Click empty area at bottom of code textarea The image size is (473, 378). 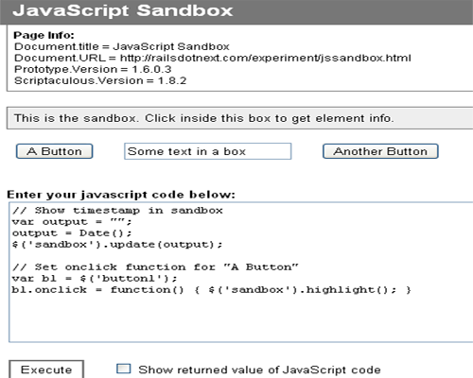[x=239, y=319]
